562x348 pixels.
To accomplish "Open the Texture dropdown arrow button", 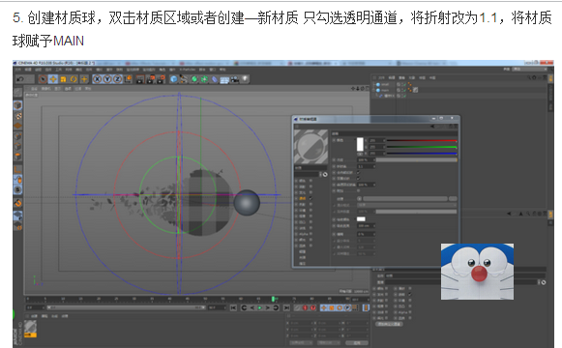I will [x=360, y=199].
